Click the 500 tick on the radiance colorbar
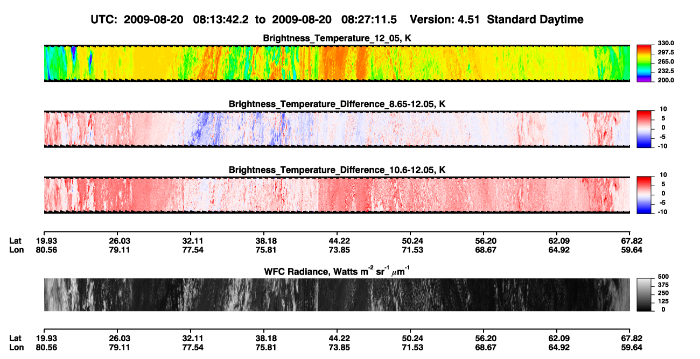The width and height of the screenshot is (700, 359). click(663, 277)
